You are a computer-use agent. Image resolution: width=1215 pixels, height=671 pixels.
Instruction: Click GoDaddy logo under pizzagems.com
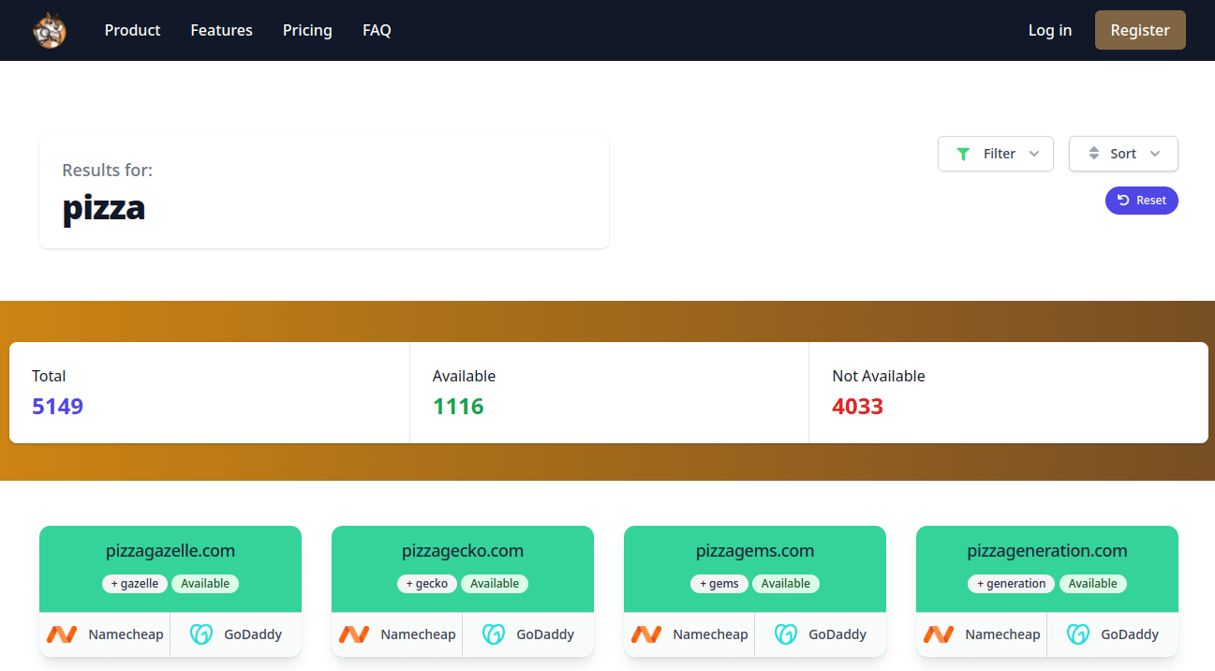(x=786, y=634)
